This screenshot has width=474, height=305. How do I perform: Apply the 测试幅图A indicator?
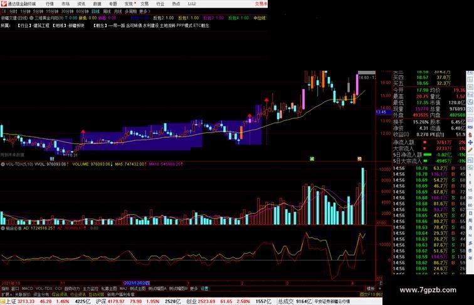coord(157,289)
